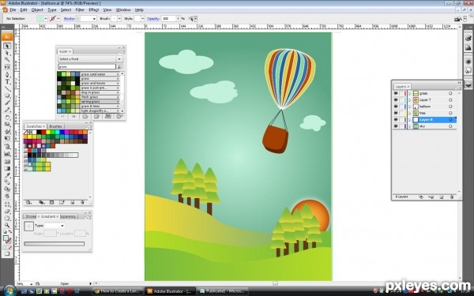Switch to the Stroke tab
This screenshot has height=296, width=474.
[x=30, y=216]
